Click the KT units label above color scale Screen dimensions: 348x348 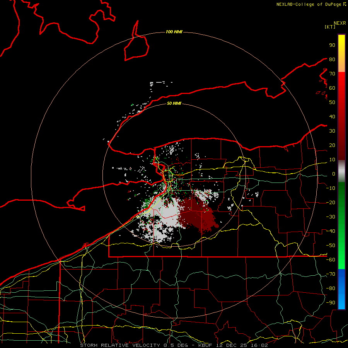330,27
